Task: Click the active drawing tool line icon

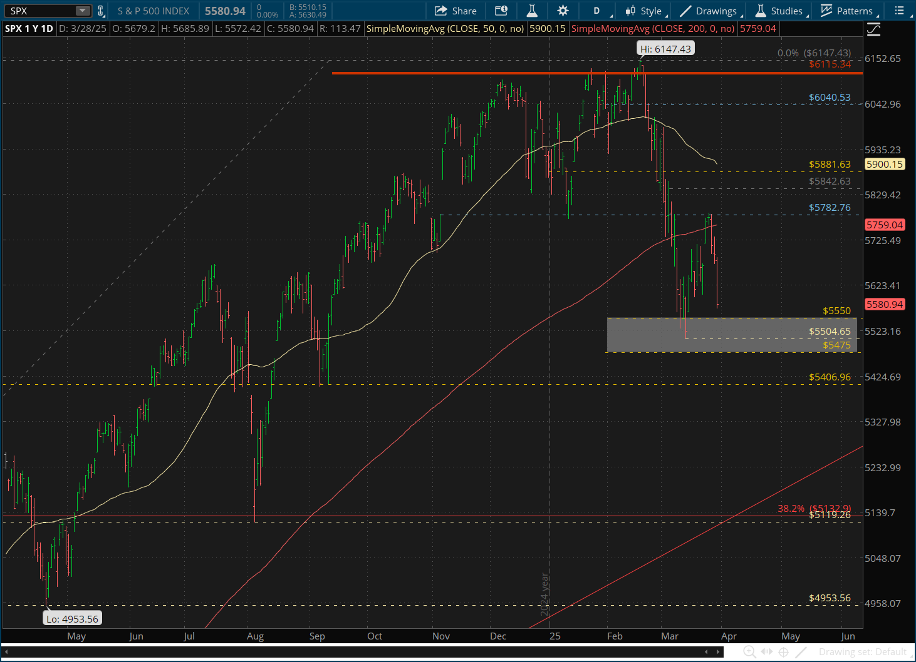Action: tap(801, 652)
